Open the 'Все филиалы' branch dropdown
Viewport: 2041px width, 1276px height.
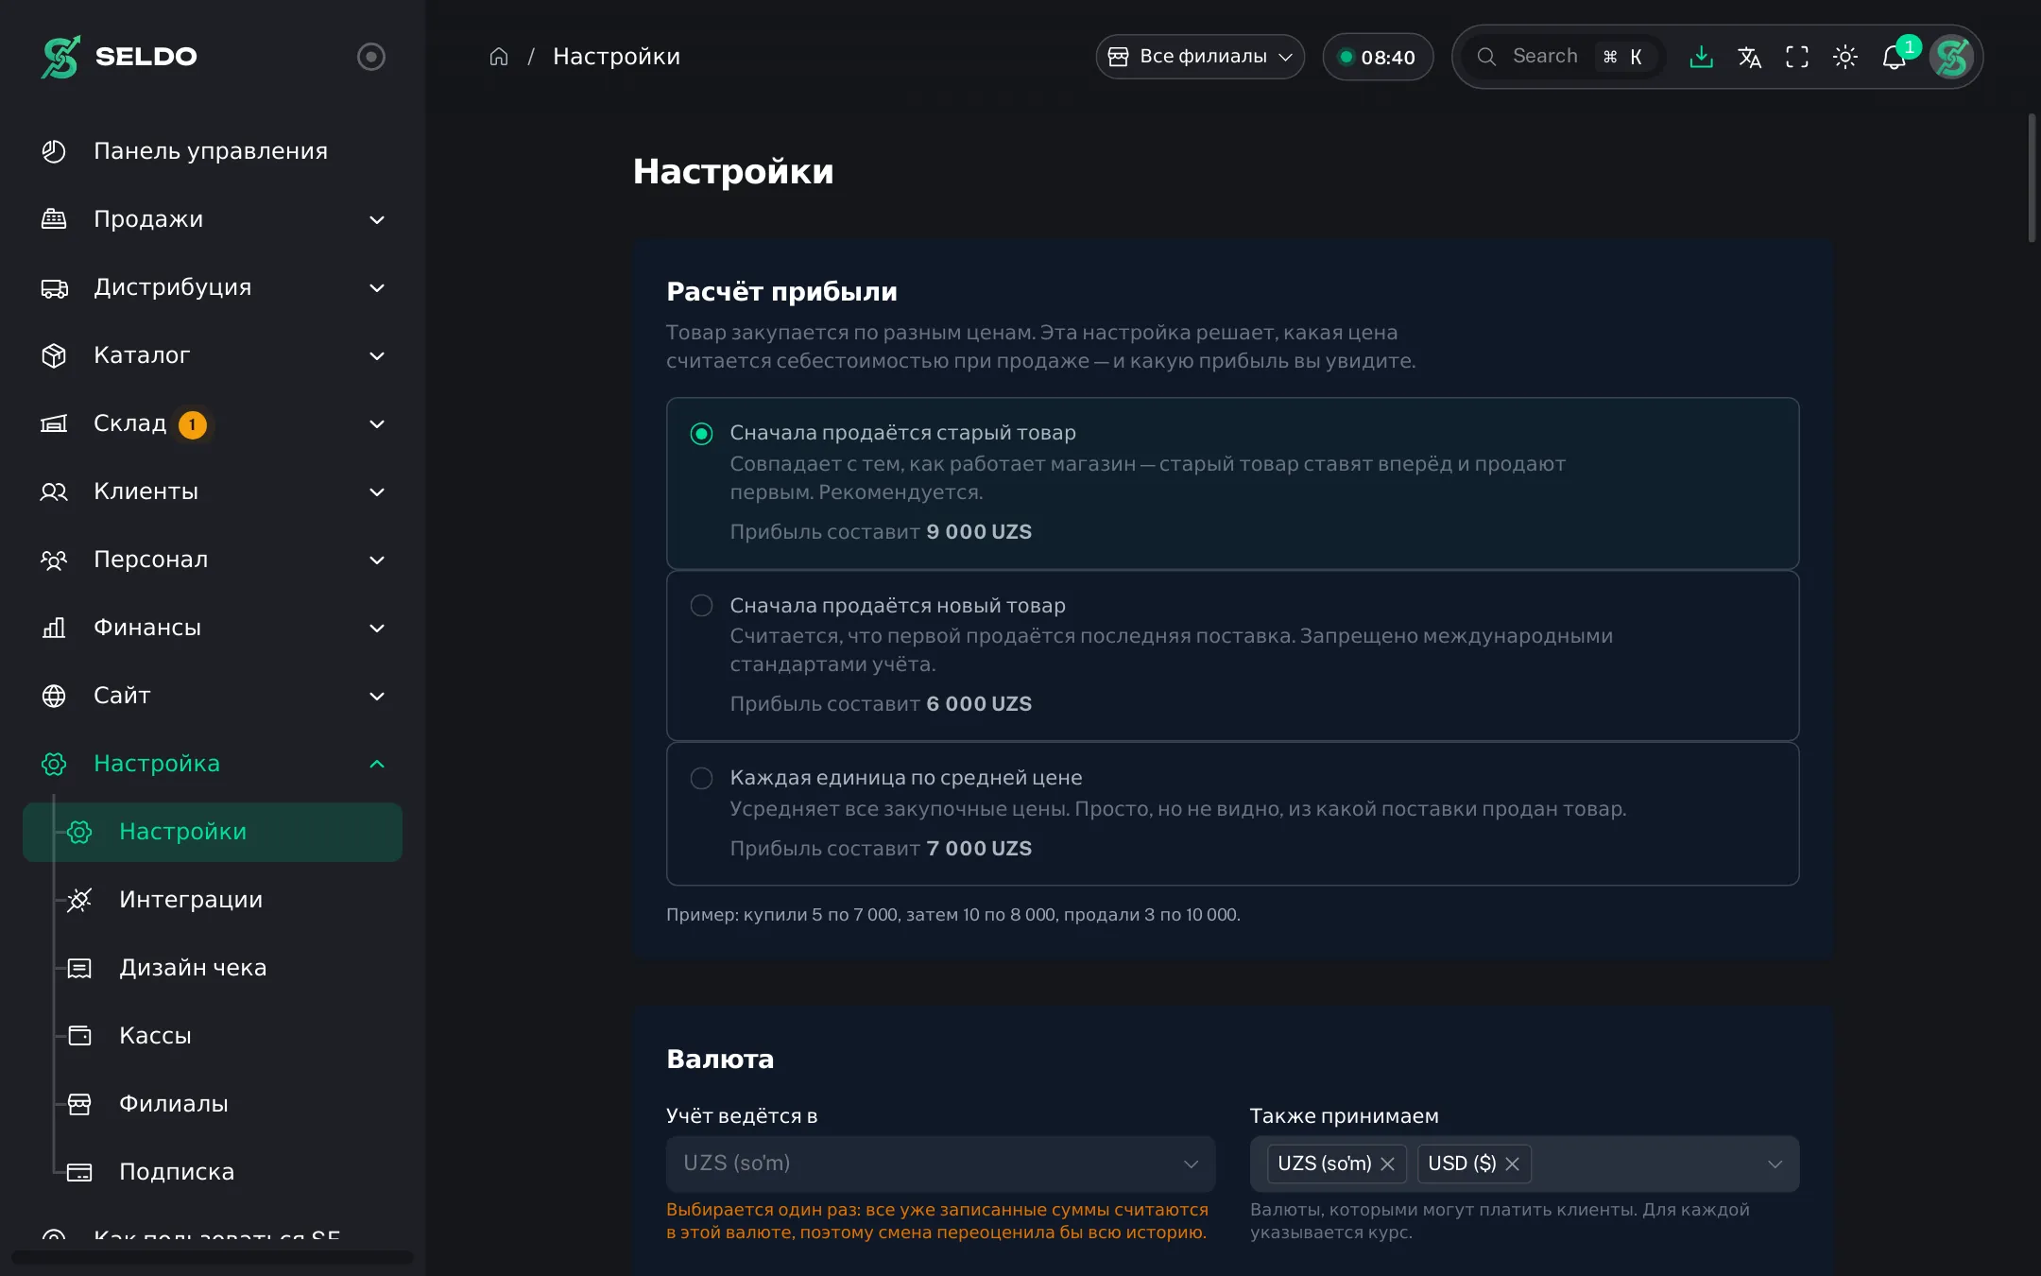[1200, 57]
